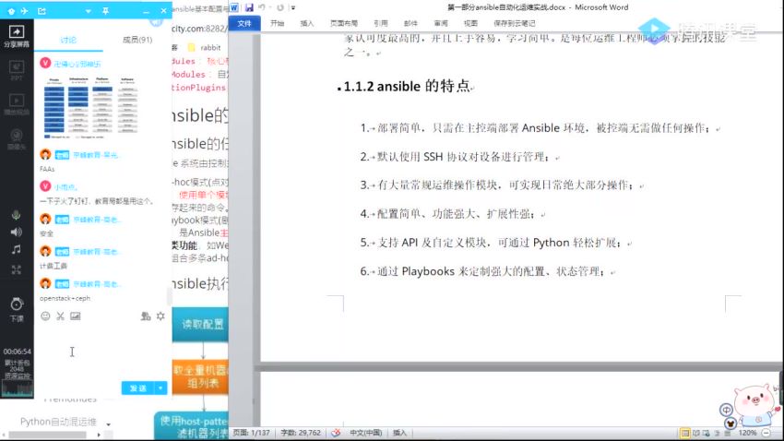The image size is (784, 441).
Task: Open the Word 文件 File tab
Action: pos(244,23)
